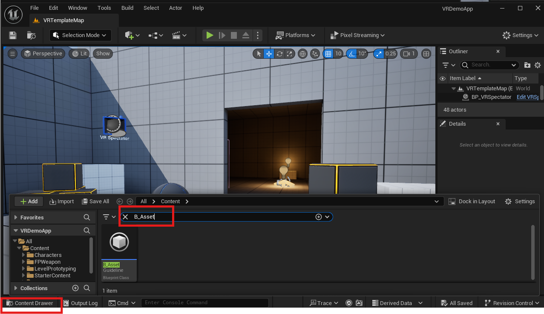Toggle scale snapping in viewport
The height and width of the screenshot is (314, 544).
[379, 54]
